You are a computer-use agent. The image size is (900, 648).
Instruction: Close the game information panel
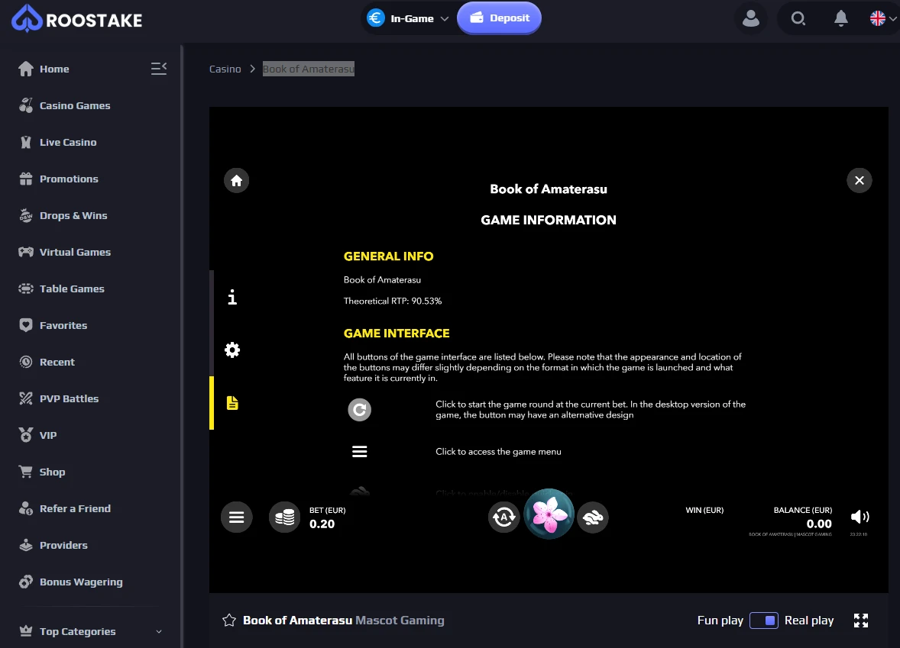click(x=860, y=181)
